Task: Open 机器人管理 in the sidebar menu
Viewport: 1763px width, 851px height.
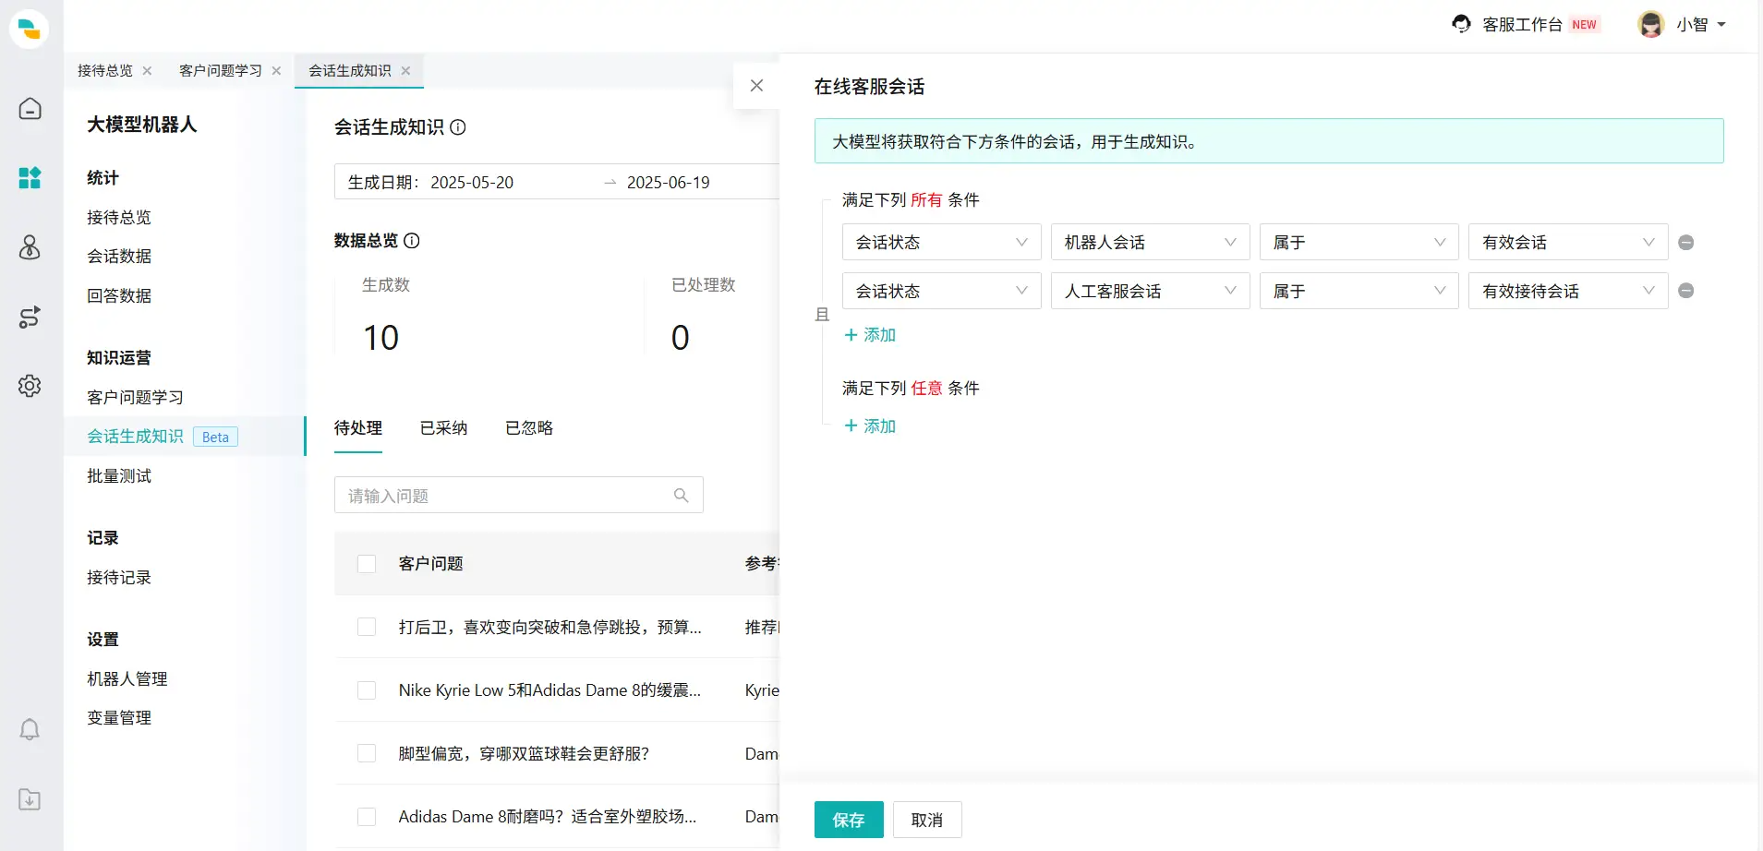Action: pos(127,679)
